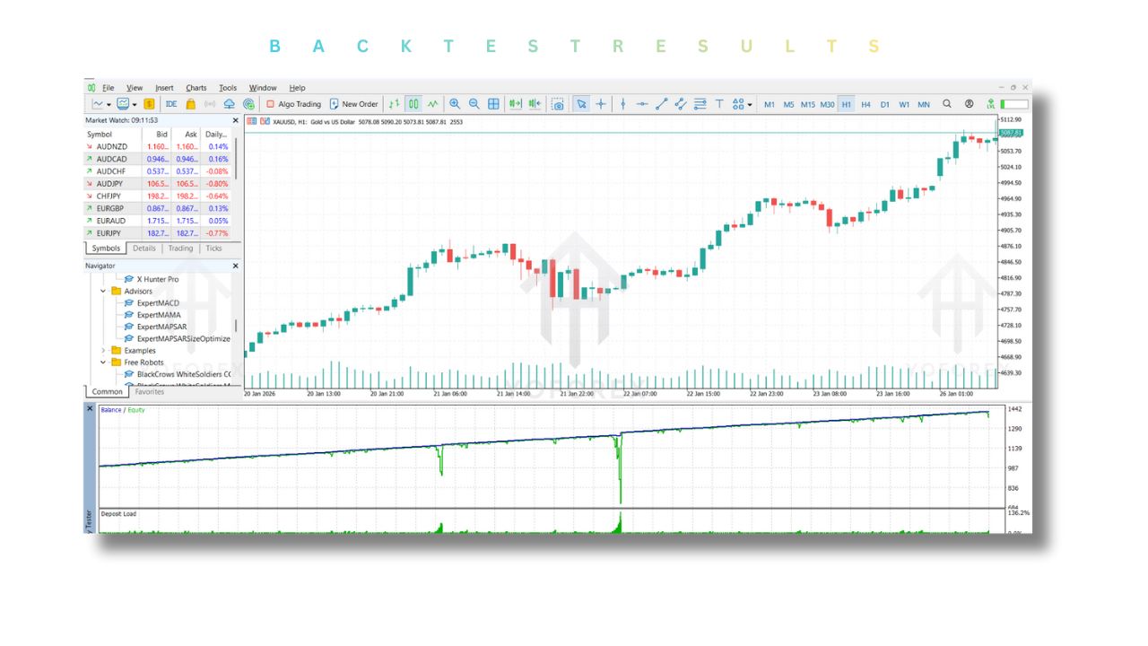1148x646 pixels.
Task: Select the trendline drawing tool
Action: point(661,104)
